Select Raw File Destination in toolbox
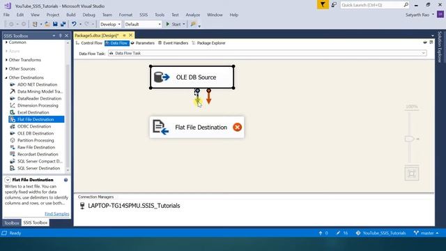Image resolution: width=446 pixels, height=251 pixels. [x=36, y=147]
